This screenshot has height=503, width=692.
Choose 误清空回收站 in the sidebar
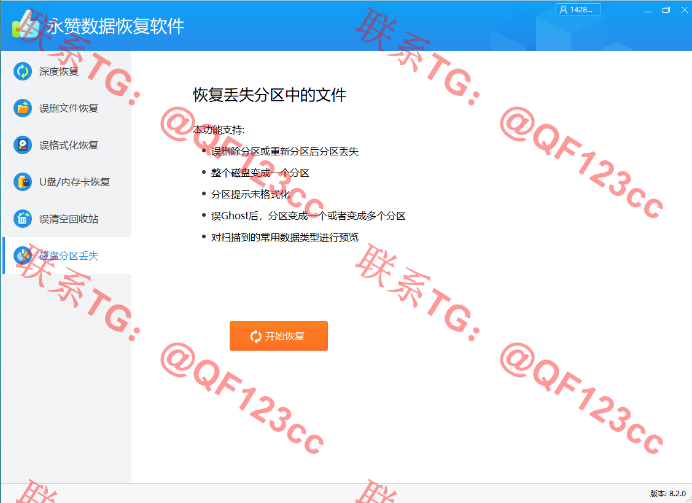[x=67, y=219]
